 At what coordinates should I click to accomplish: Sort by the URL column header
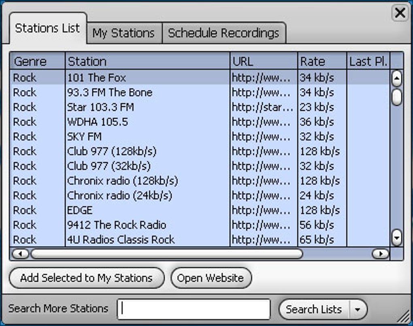[x=264, y=61]
